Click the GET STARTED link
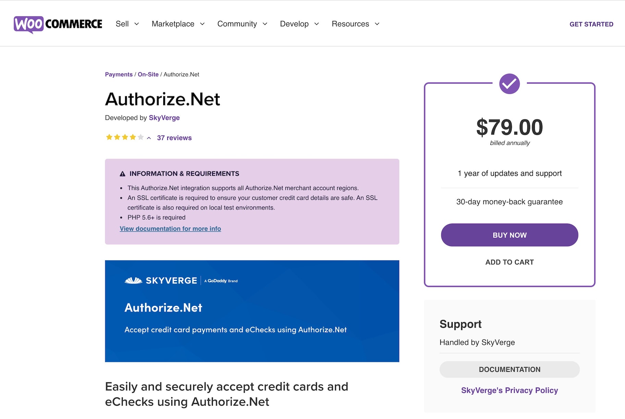The width and height of the screenshot is (625, 419). coord(591,24)
